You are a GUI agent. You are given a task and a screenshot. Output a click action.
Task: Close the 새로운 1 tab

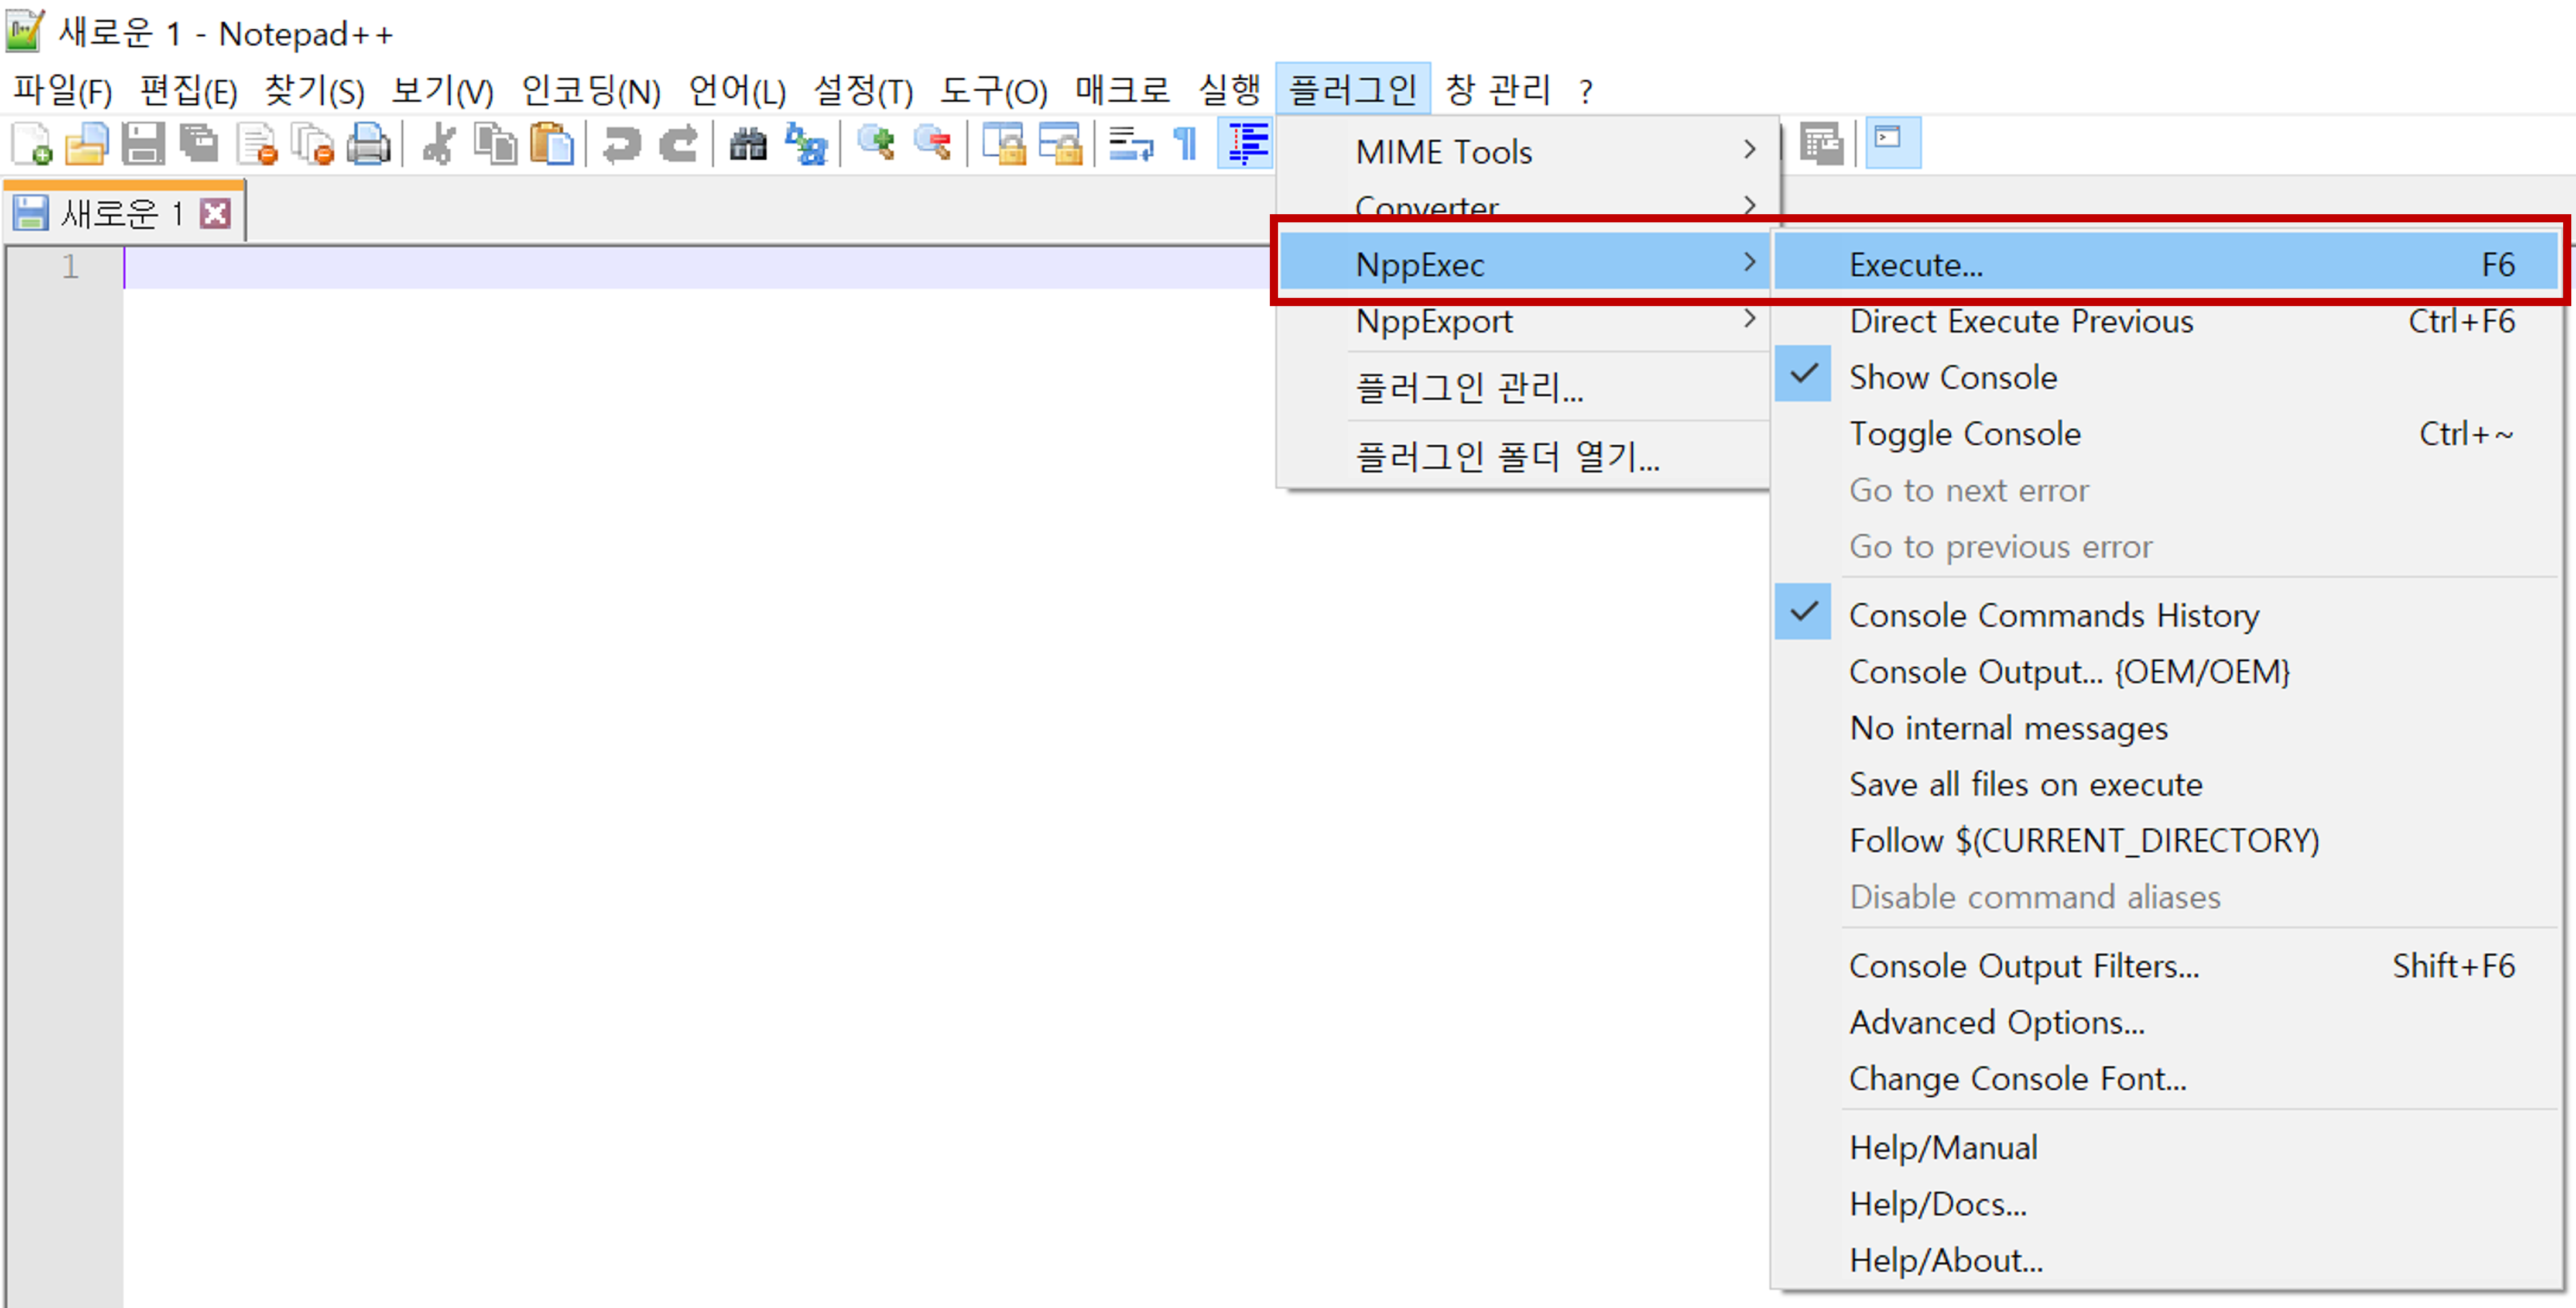(x=216, y=213)
